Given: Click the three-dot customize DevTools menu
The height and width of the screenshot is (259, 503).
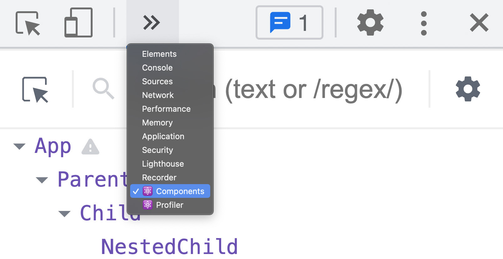Looking at the screenshot, I should (424, 22).
